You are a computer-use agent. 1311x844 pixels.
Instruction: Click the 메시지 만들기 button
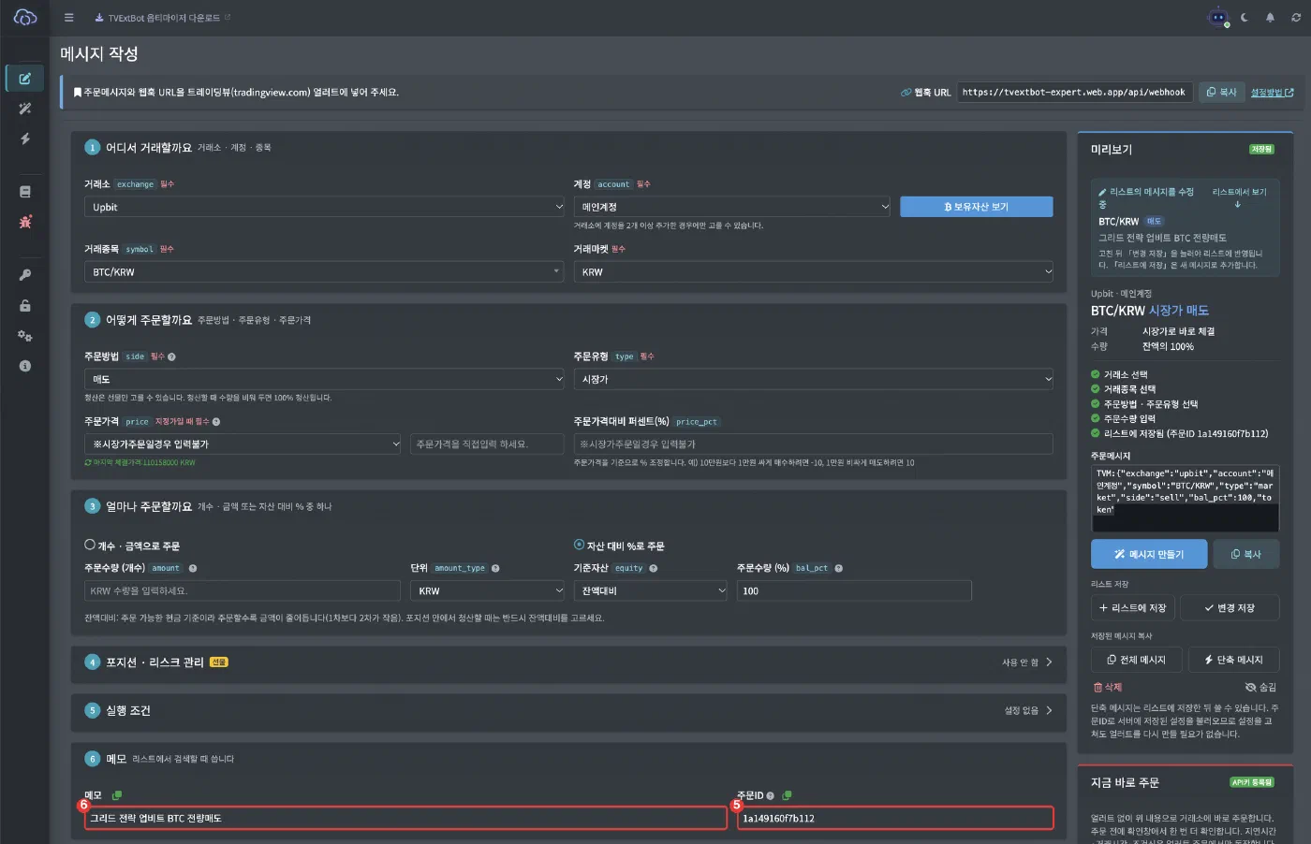(x=1149, y=554)
